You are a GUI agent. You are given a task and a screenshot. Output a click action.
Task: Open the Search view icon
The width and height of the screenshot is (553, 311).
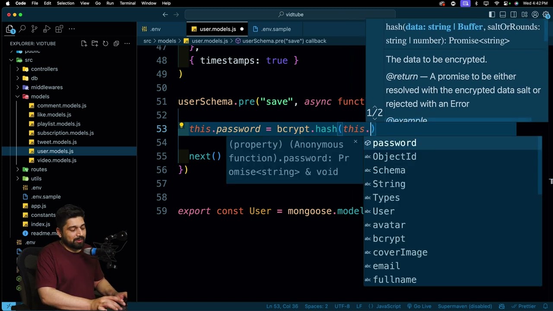click(22, 29)
